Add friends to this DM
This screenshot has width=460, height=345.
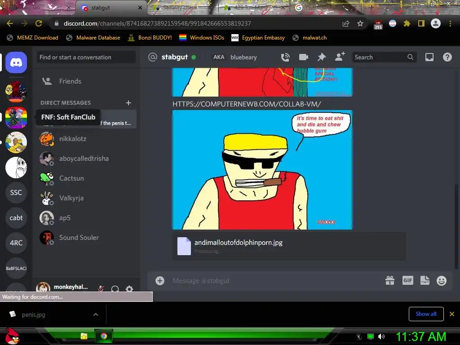pyautogui.click(x=340, y=57)
